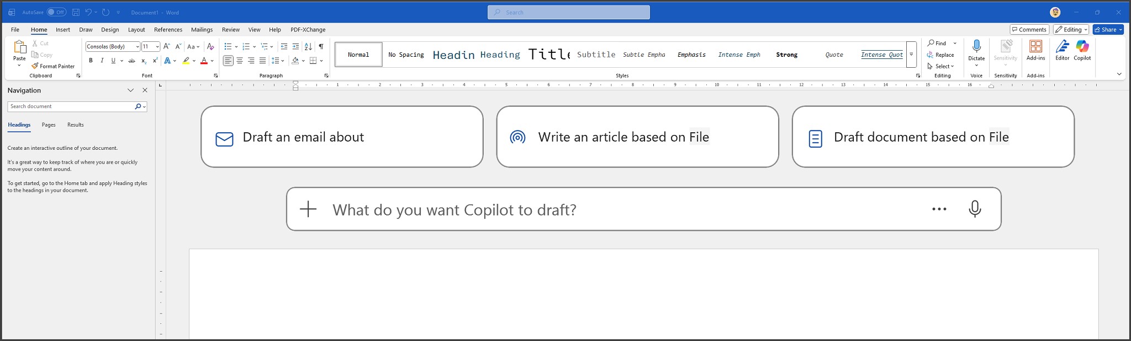Open the Comments button
Viewport: 1131px width, 341px height.
tap(1029, 30)
